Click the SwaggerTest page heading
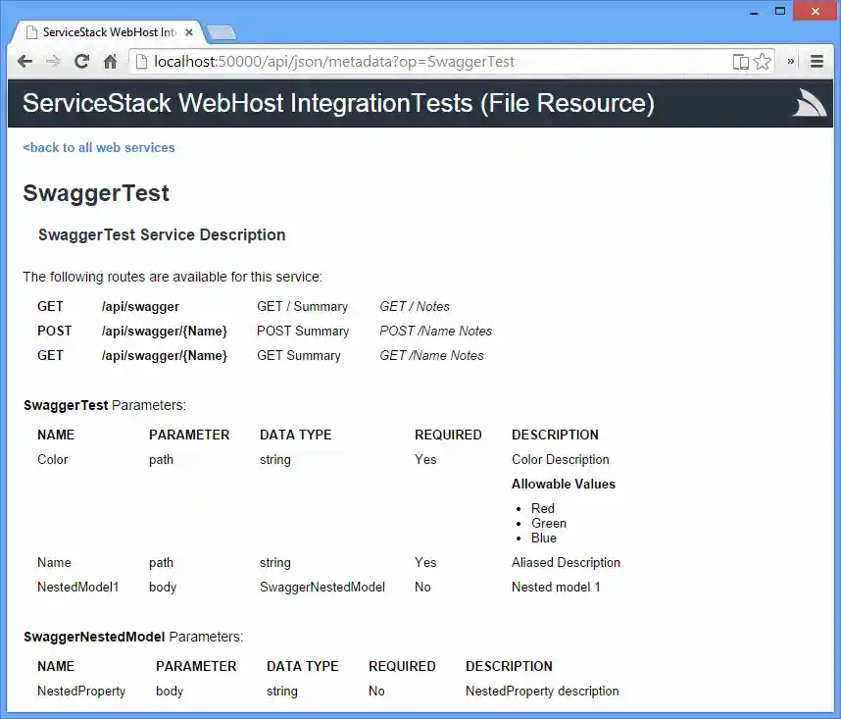Viewport: 841px width, 719px height. 95,193
